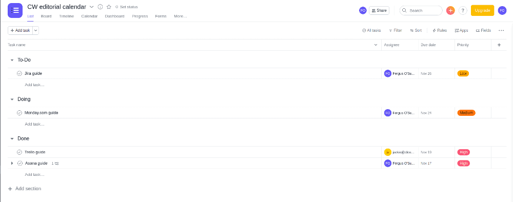Switch to the Timeline tab

pyautogui.click(x=66, y=16)
